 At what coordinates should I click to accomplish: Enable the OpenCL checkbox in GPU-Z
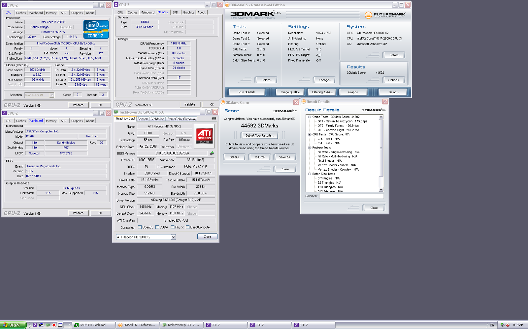tap(140, 227)
